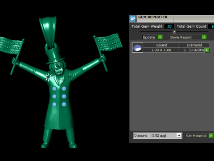The height and width of the screenshot is (161, 214).
Task: Open the Diamond (3.52 spg) material dropdown
Action: coord(179,136)
